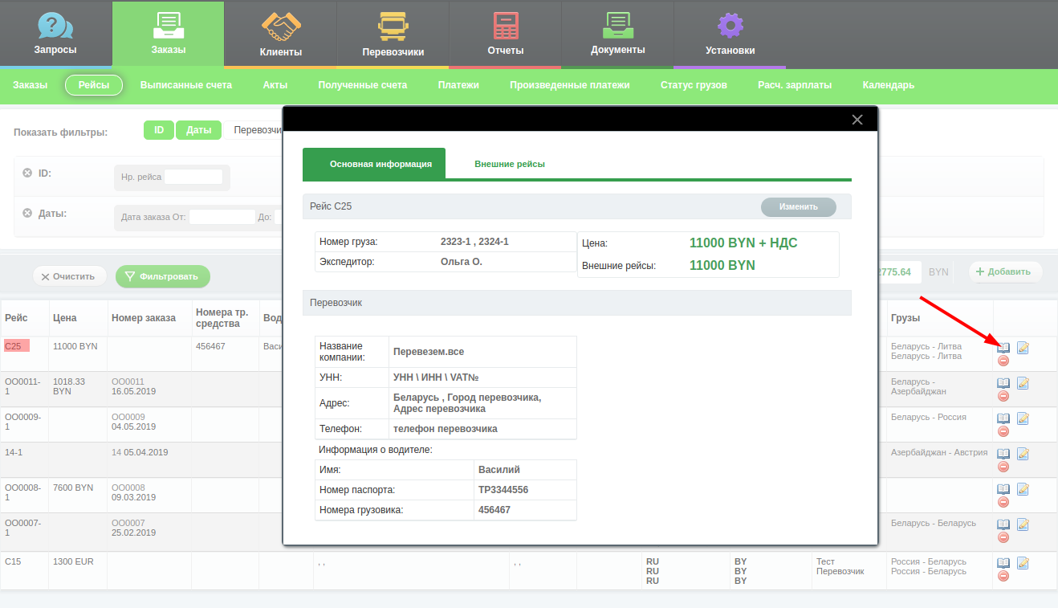The image size is (1058, 608).
Task: Click the highlighted C25 trip cell
Action: [16, 346]
